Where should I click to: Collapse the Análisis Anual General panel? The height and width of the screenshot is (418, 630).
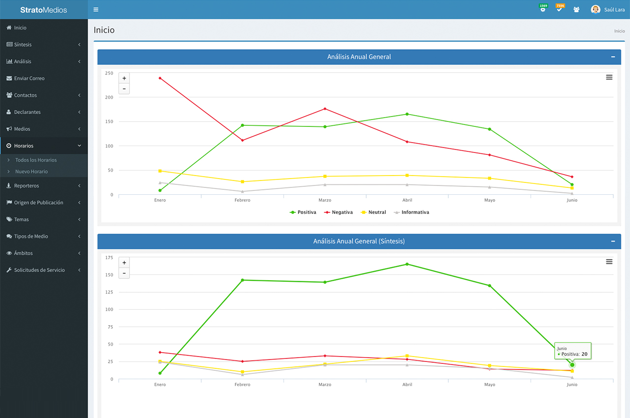coord(613,57)
